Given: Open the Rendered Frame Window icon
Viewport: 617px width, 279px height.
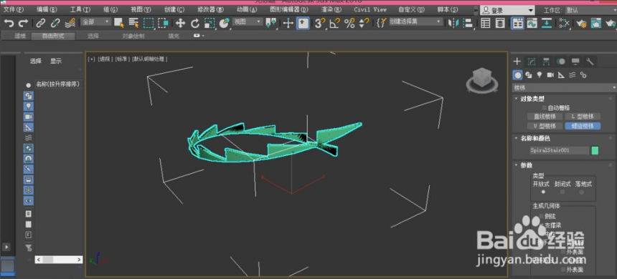Looking at the screenshot, I should (596, 23).
